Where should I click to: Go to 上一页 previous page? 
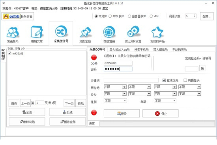[x=25, y=103]
